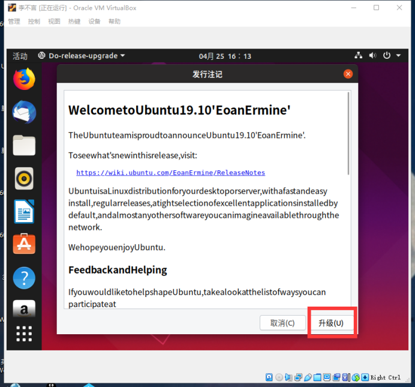Click the 取消(C) cancel button
Screen dimensions: 415x387
282,323
